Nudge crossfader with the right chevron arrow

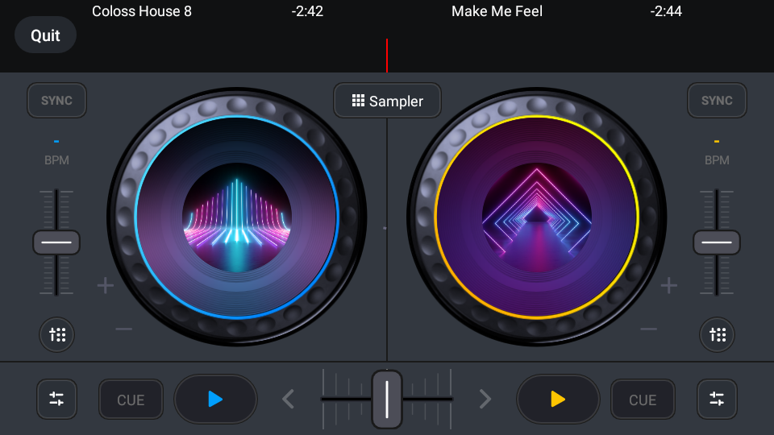point(485,399)
